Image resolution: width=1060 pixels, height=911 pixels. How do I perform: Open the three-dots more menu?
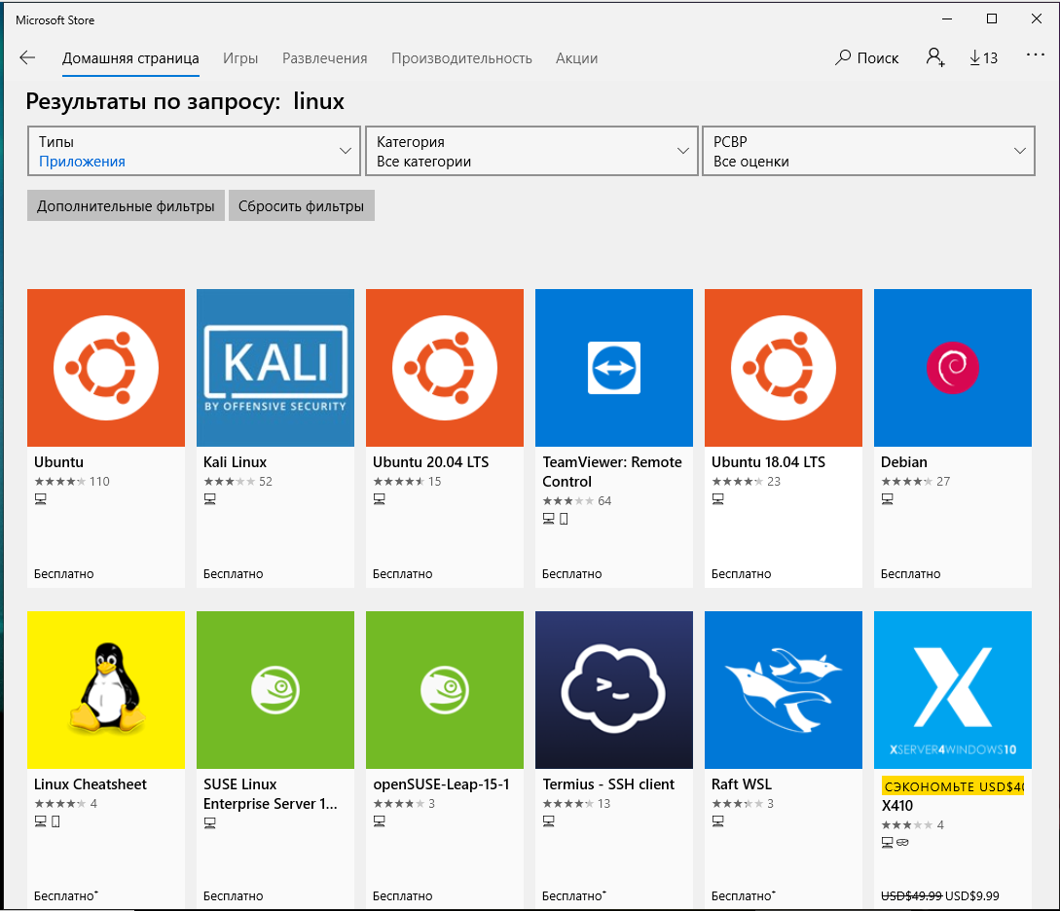(1035, 56)
